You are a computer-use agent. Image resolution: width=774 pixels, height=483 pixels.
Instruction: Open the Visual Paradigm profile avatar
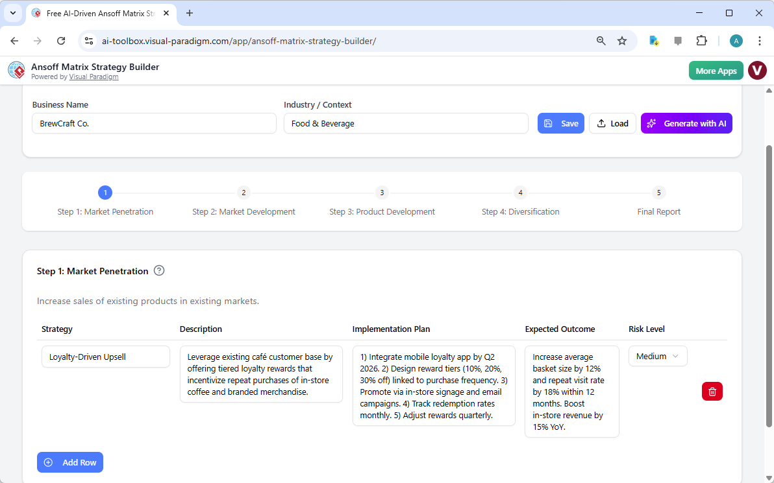tap(757, 70)
